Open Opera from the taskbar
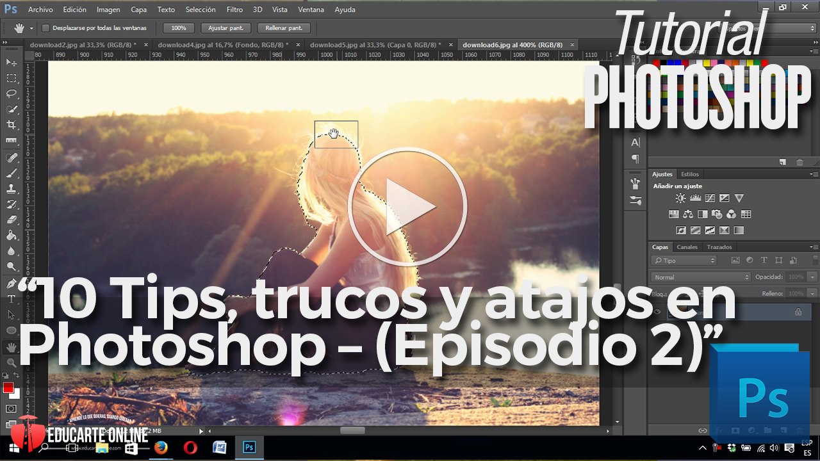The image size is (820, 461). tap(190, 447)
